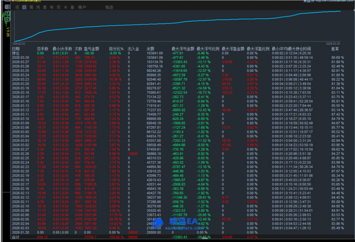Click the 持仓 open positions row
Viewport: 355px width, 242px height.
pos(16,53)
